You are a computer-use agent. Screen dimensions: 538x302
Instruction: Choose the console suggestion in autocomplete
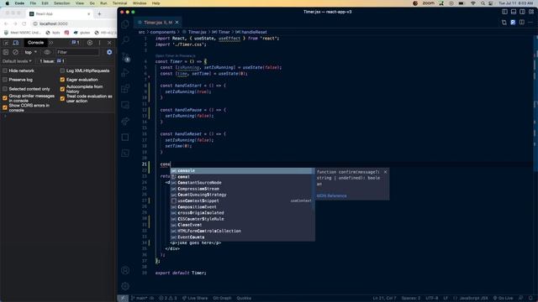pos(242,170)
